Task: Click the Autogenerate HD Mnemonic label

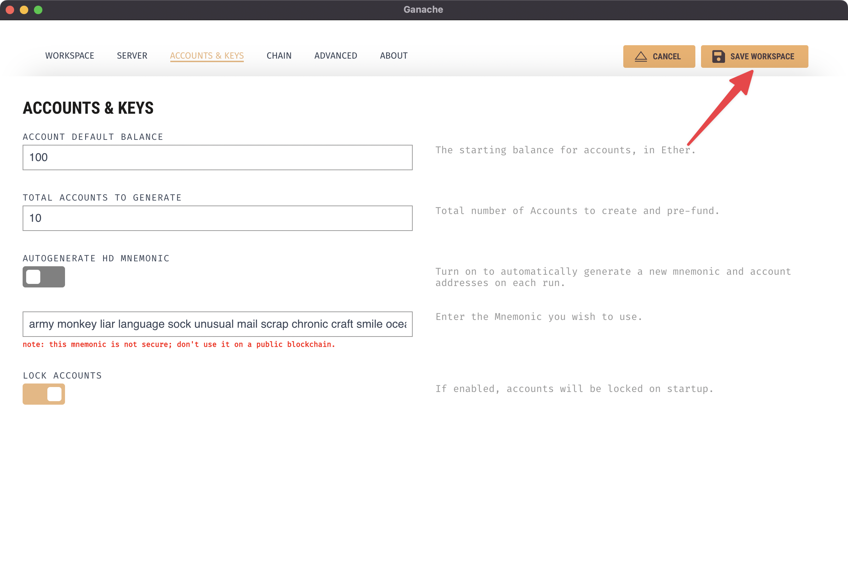Action: click(96, 258)
